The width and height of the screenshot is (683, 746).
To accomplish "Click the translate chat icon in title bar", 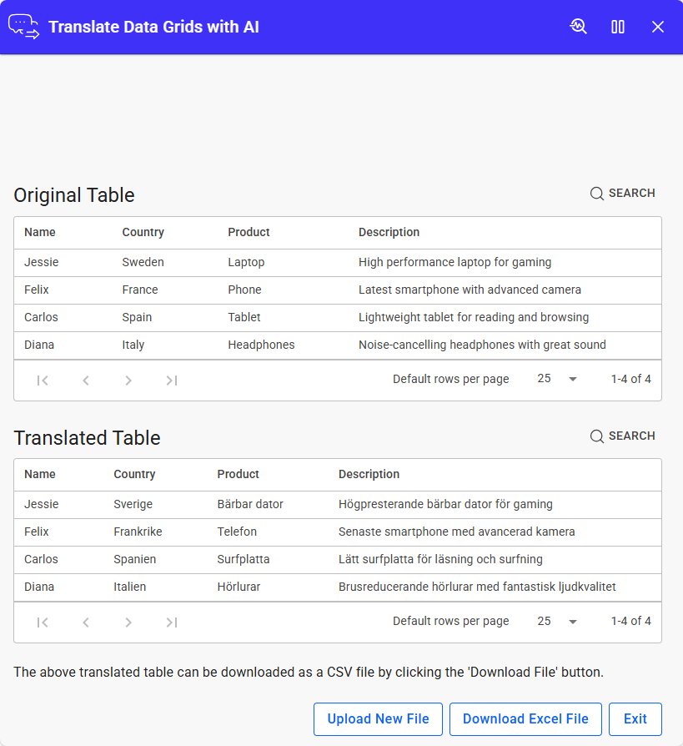I will click(x=23, y=27).
